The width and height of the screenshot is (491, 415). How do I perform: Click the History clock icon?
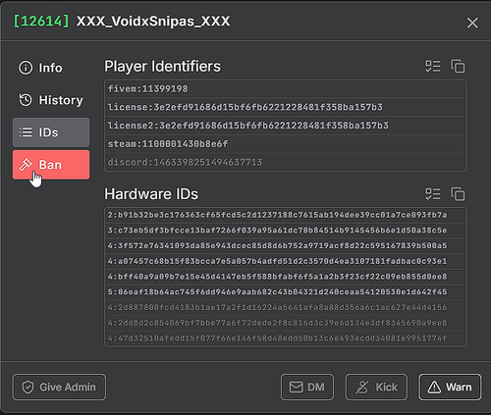coord(26,100)
